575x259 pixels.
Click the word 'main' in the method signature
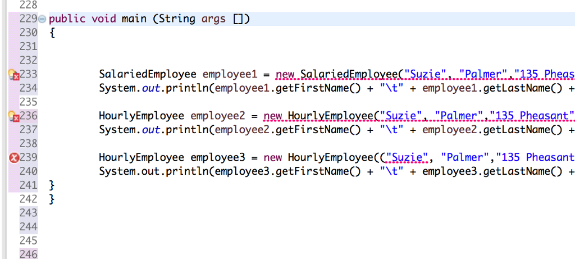(134, 19)
